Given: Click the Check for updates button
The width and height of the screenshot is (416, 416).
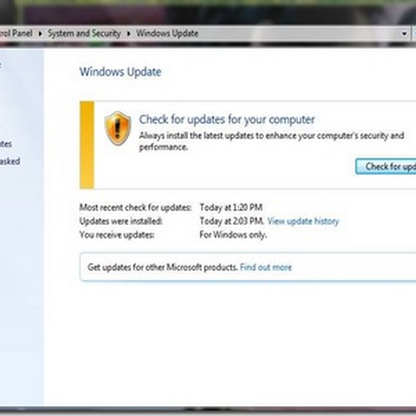Looking at the screenshot, I should pyautogui.click(x=386, y=166).
